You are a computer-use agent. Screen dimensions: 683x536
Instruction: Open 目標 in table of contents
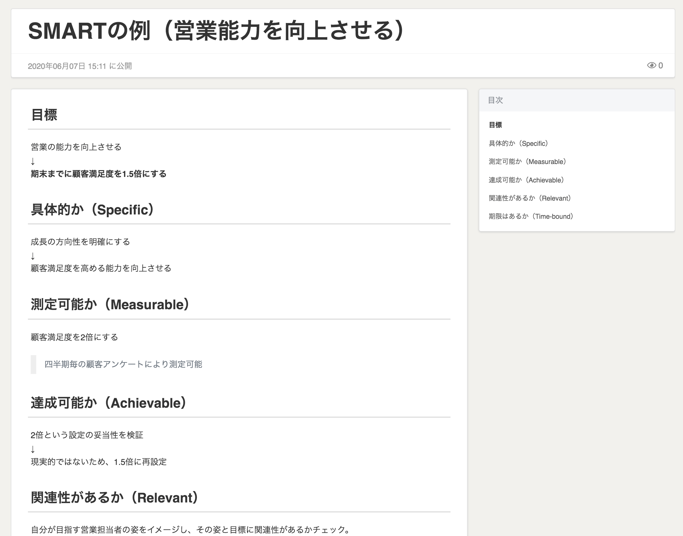(x=495, y=125)
